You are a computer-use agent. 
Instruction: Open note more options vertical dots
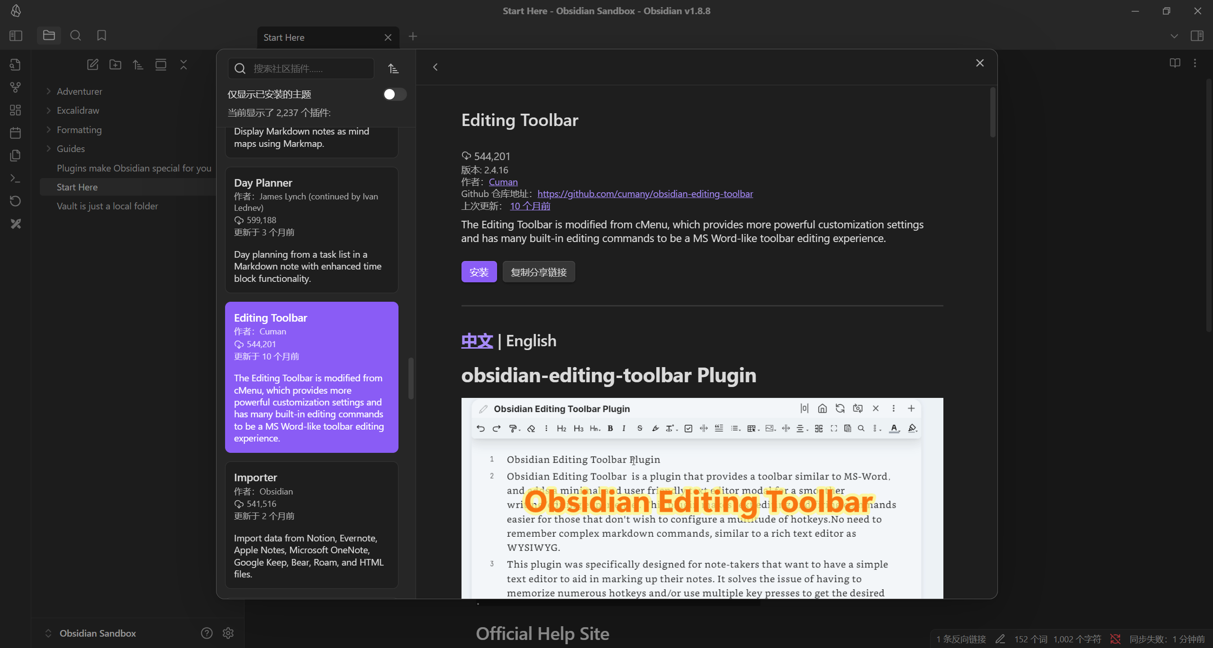pos(1195,63)
